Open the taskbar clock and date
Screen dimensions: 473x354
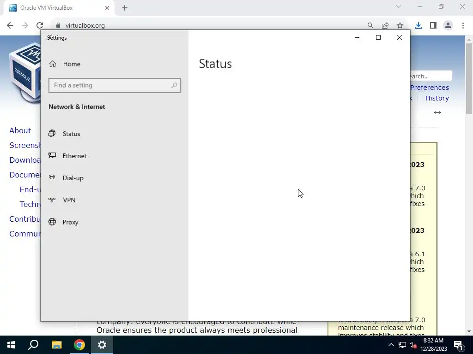tap(433, 345)
